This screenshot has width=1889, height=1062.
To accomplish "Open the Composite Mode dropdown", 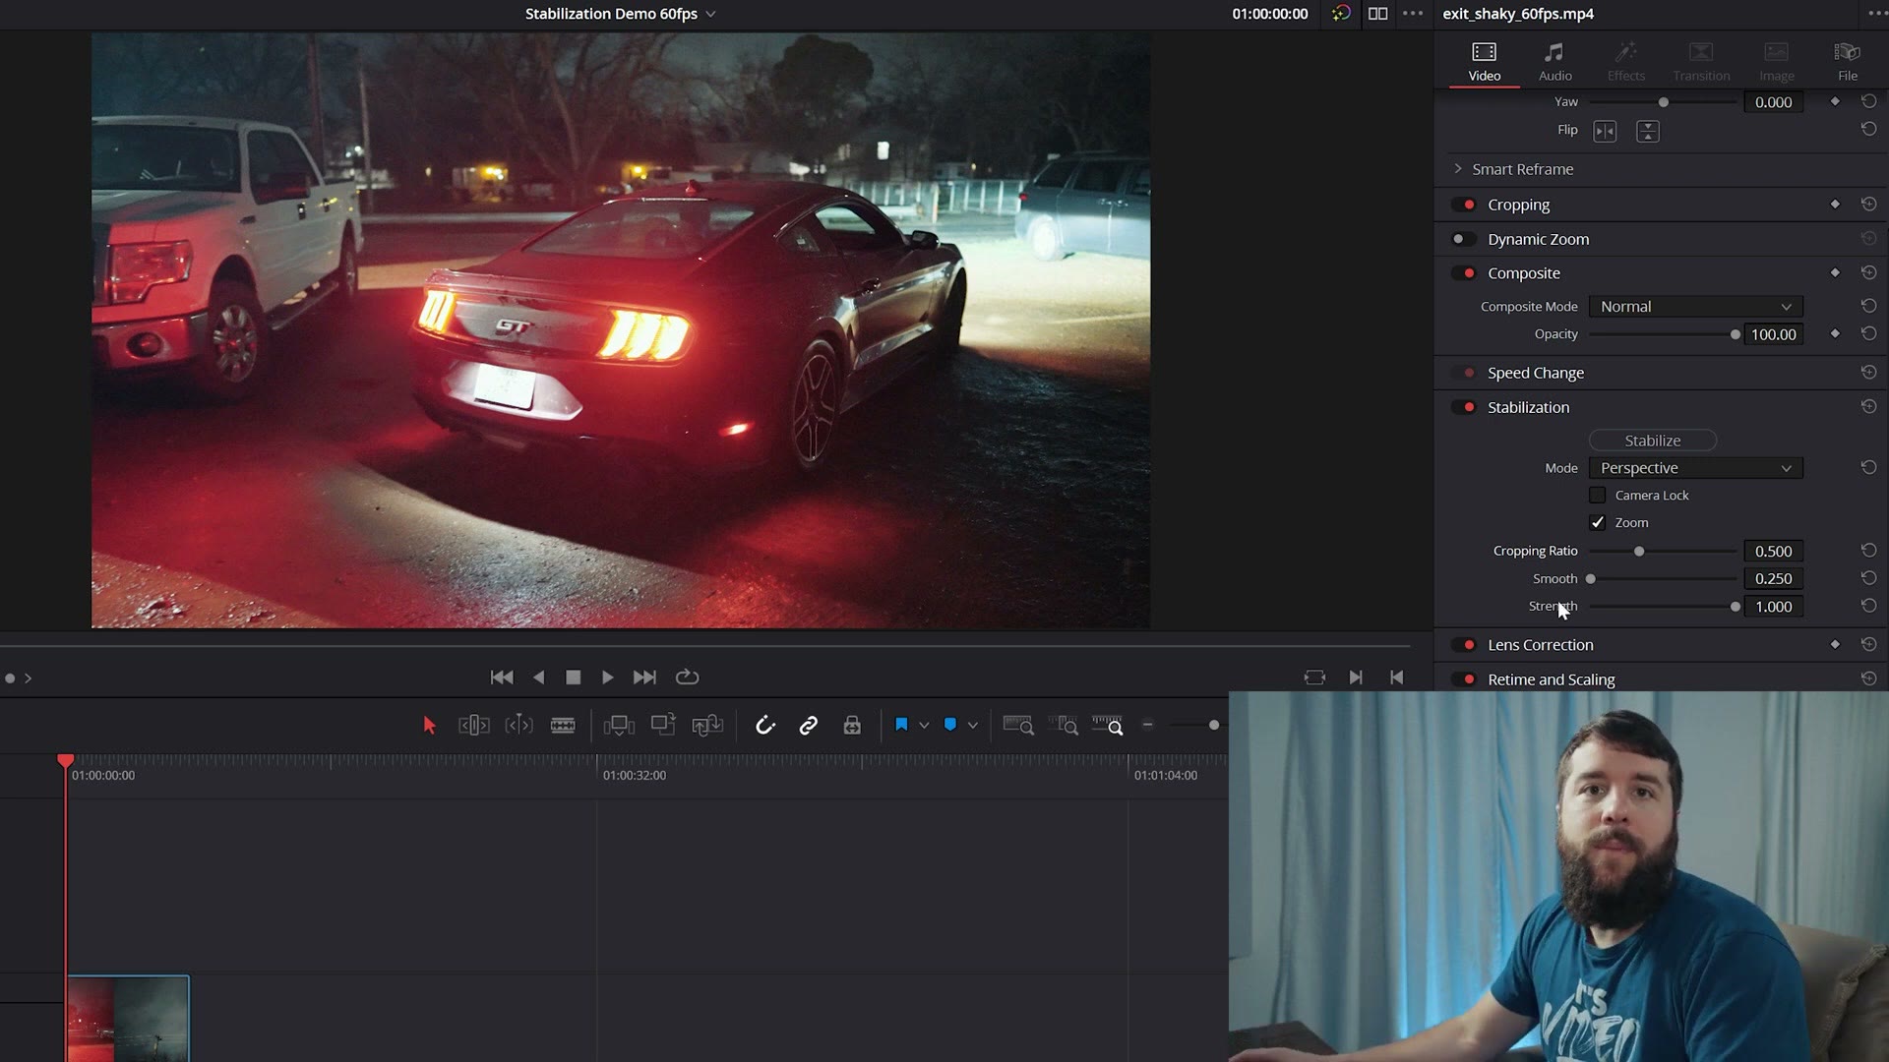I will 1695,307.
